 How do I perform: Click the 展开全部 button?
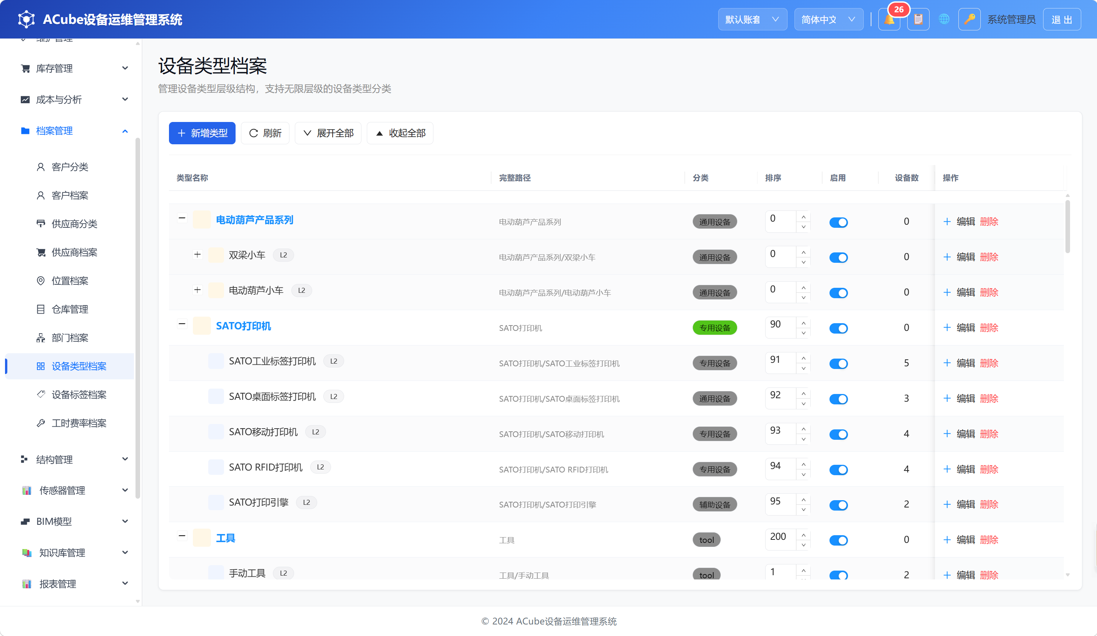click(x=328, y=133)
